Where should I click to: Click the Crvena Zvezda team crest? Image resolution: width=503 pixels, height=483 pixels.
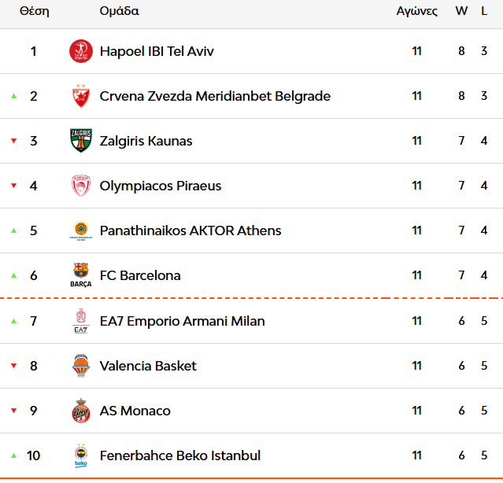[x=80, y=97]
